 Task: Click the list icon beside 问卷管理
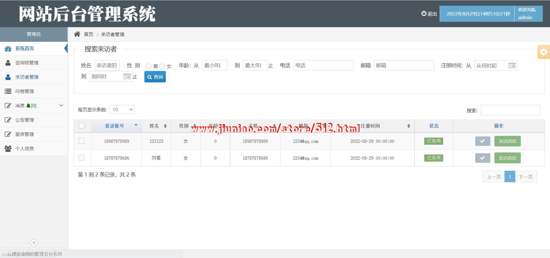8,91
